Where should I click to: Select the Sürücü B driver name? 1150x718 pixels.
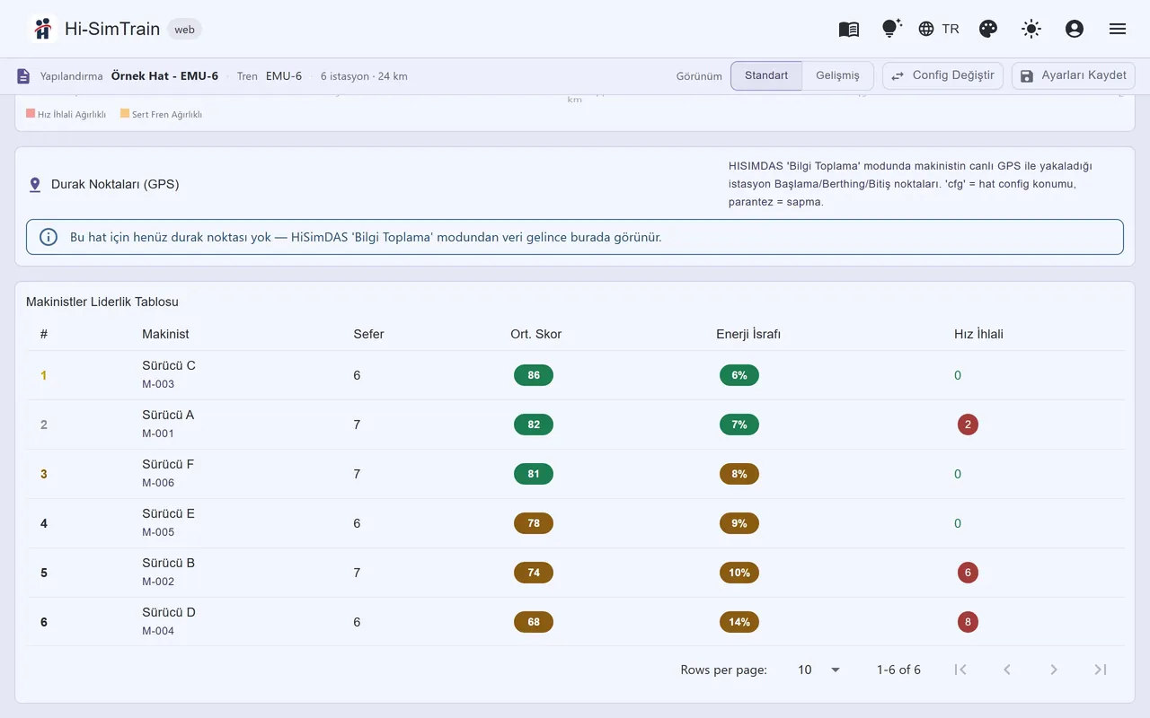[x=168, y=563]
